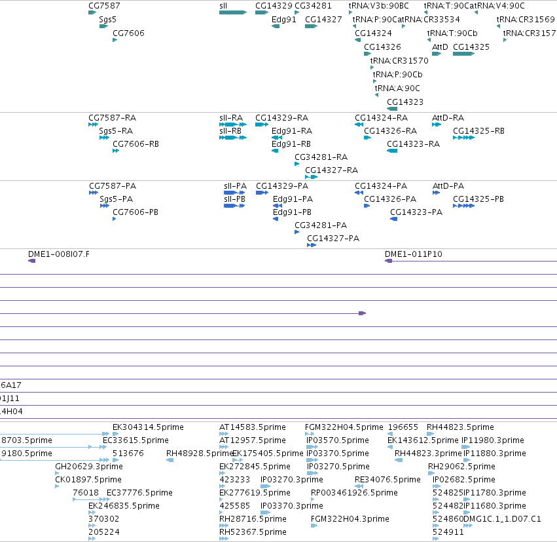Select the AT14583.5prime EST label
The image size is (557, 542).
[x=253, y=427]
